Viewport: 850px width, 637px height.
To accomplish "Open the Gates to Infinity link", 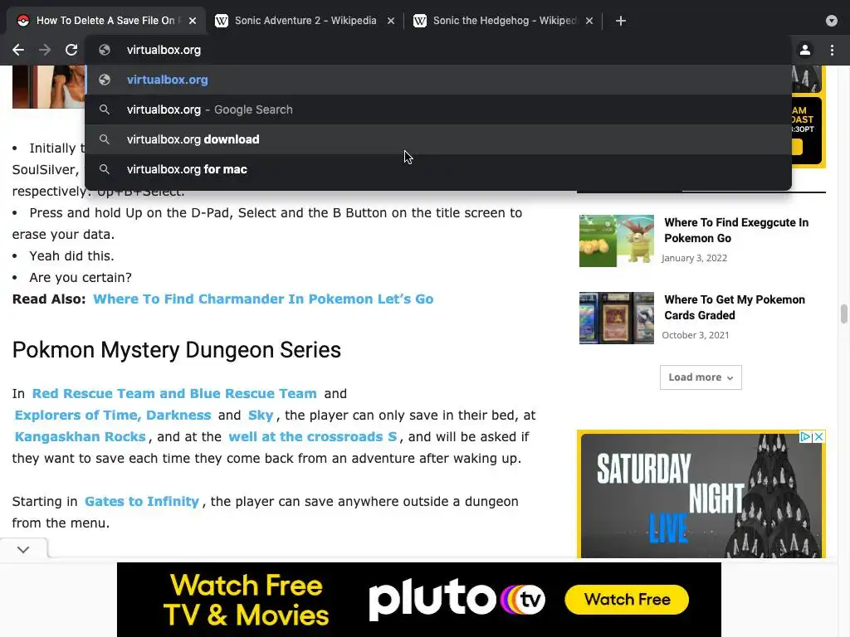I will click(142, 502).
